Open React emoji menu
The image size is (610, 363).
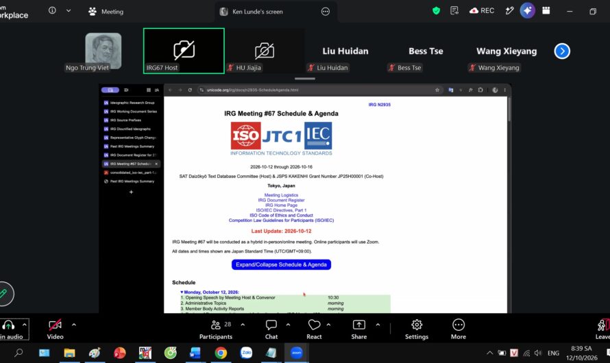(x=314, y=329)
